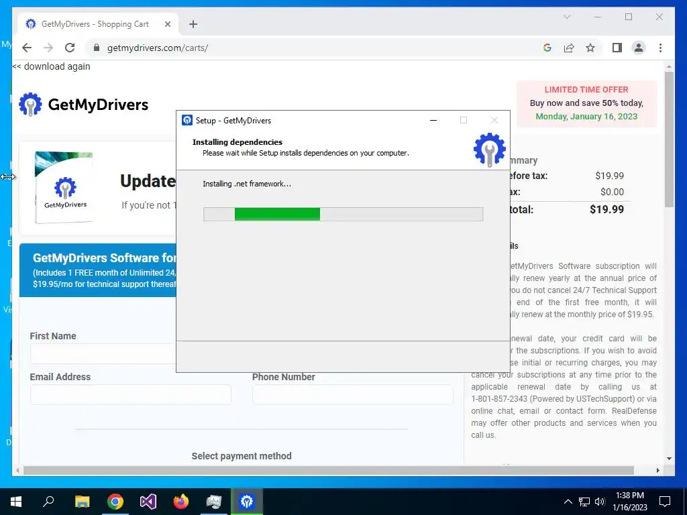Image resolution: width=687 pixels, height=515 pixels.
Task: Go back to the previous page in Chrome
Action: [27, 48]
